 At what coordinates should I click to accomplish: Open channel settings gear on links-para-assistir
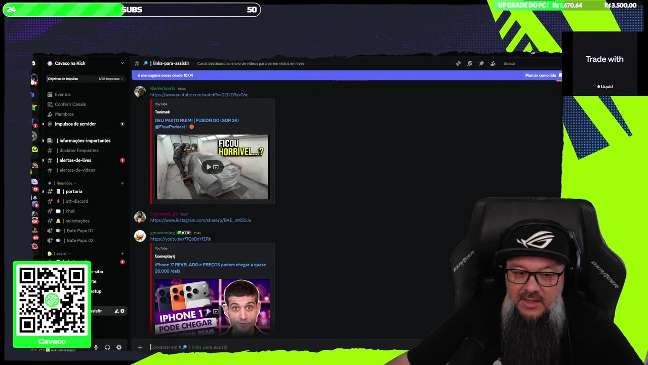(122, 311)
